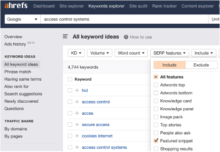
Task: Click the plus icon next to hid
Action: pyautogui.click(x=77, y=90)
